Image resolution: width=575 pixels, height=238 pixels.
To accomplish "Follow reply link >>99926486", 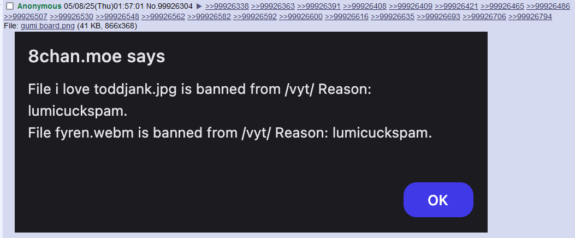I will tap(548, 6).
